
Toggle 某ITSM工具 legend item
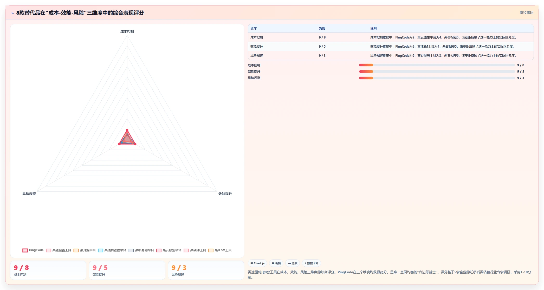click(220, 250)
